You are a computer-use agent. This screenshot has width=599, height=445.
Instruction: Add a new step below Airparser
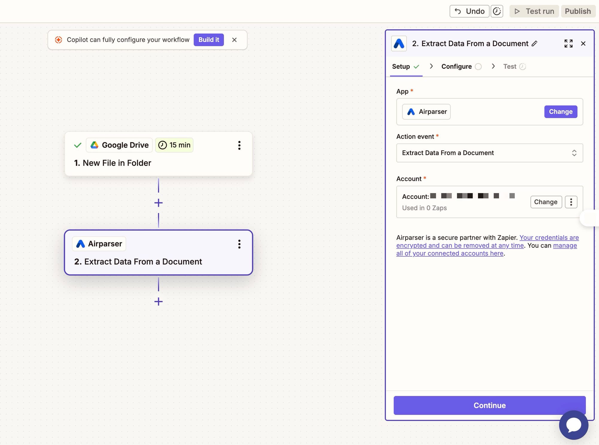click(158, 302)
